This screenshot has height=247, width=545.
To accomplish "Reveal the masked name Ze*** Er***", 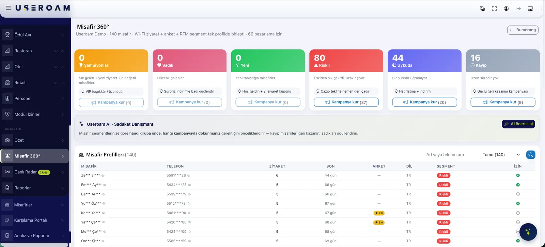I will pyautogui.click(x=103, y=175).
